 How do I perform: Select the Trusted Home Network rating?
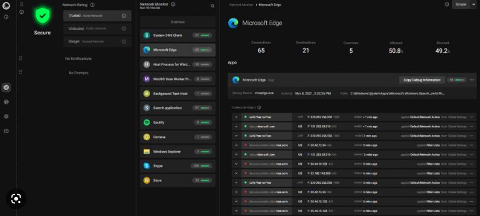tap(97, 16)
